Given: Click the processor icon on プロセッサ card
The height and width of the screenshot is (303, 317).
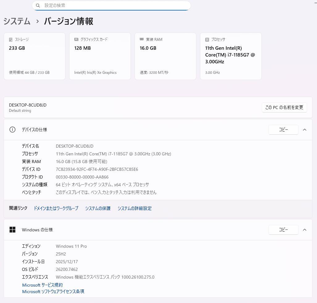Looking at the screenshot, I should (x=207, y=39).
